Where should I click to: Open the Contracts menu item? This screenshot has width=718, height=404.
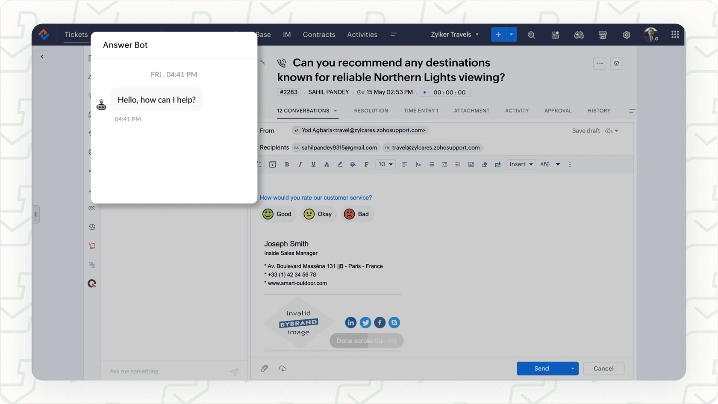click(x=319, y=35)
